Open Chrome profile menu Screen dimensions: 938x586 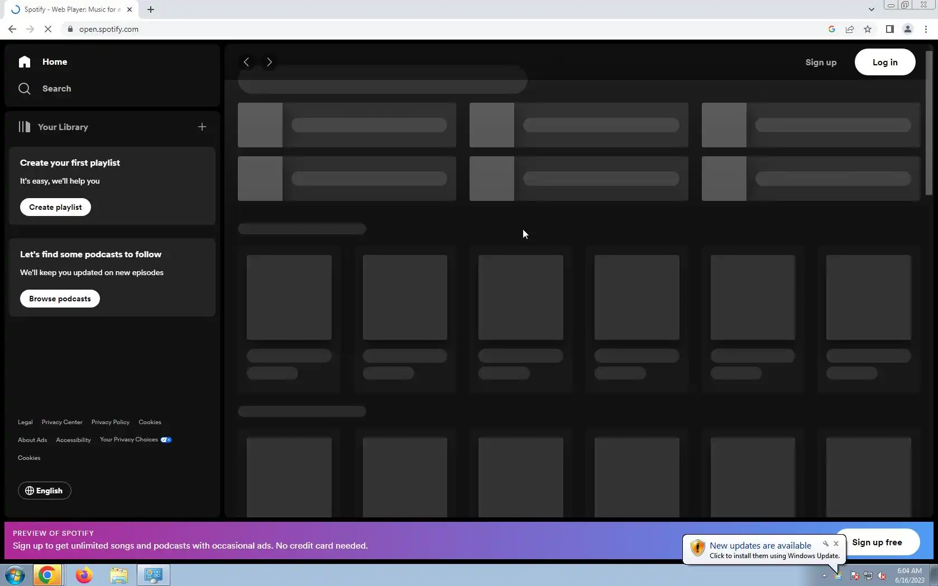pyautogui.click(x=908, y=29)
